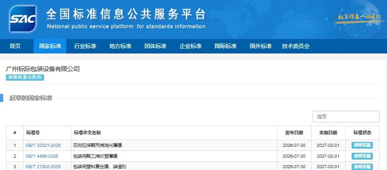This screenshot has width=387, height=170.
Task: Click 即将实施 badge for row 1
Action: click(x=362, y=146)
